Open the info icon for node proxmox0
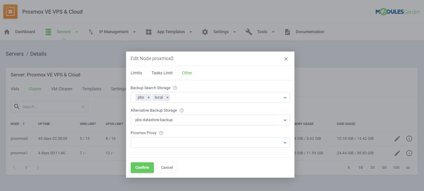The width and height of the screenshot is (424, 191). 409,138
